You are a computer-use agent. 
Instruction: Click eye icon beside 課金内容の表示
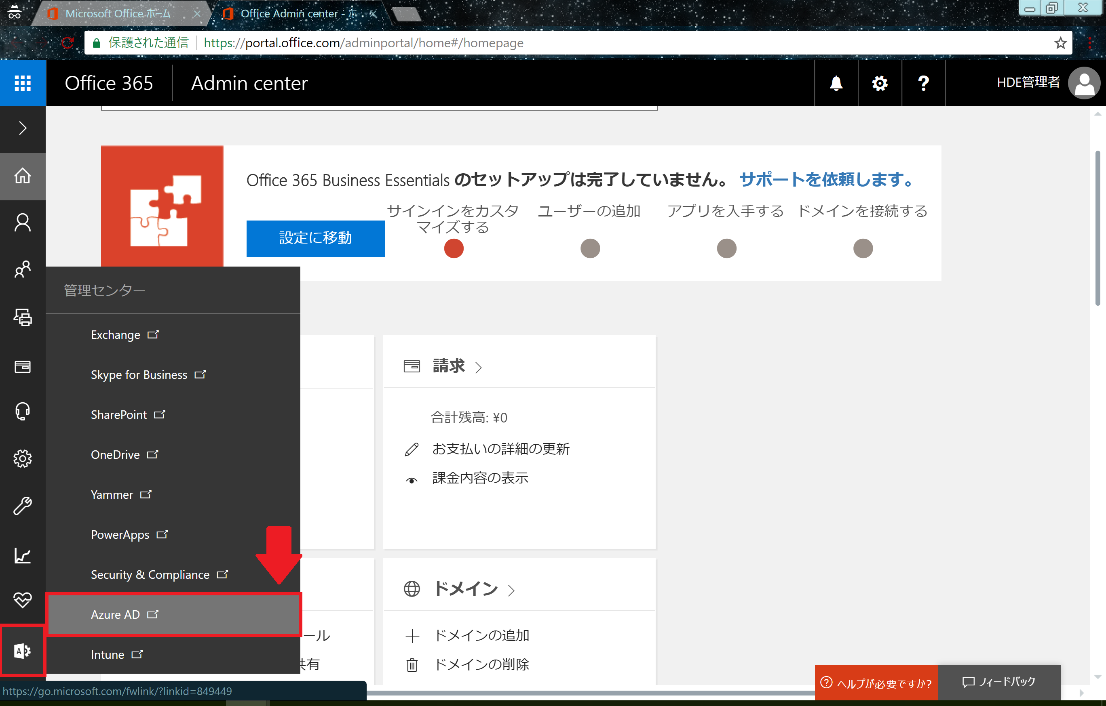(x=412, y=480)
